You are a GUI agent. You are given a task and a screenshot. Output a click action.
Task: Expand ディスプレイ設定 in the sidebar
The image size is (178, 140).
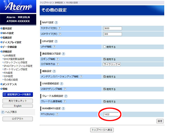(x=11, y=42)
